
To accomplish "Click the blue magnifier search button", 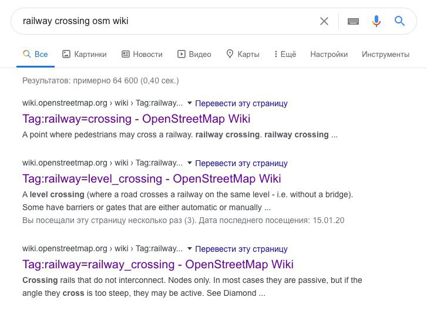I will pyautogui.click(x=399, y=21).
